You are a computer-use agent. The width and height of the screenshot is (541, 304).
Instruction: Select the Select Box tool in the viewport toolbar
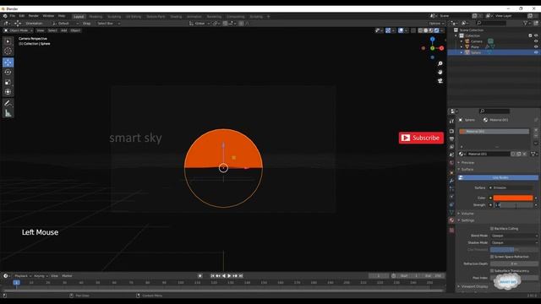[8, 41]
